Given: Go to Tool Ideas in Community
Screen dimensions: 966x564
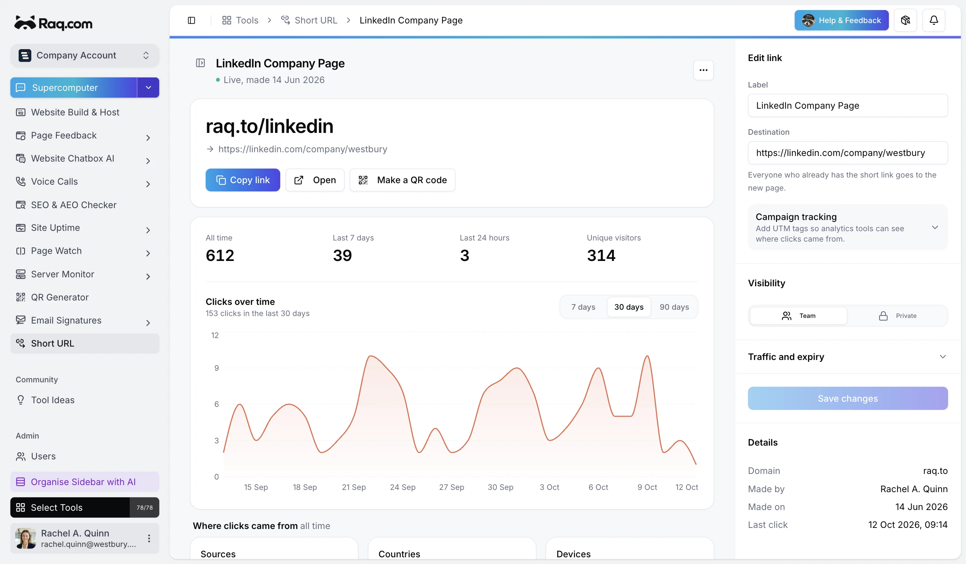Looking at the screenshot, I should [x=85, y=400].
